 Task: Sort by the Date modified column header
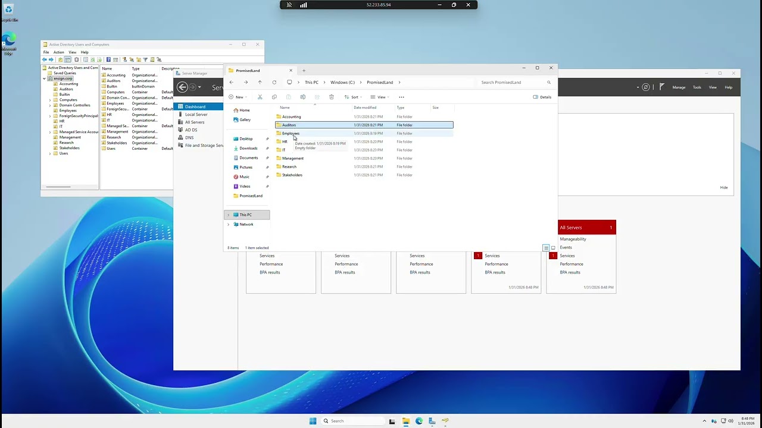(x=365, y=108)
